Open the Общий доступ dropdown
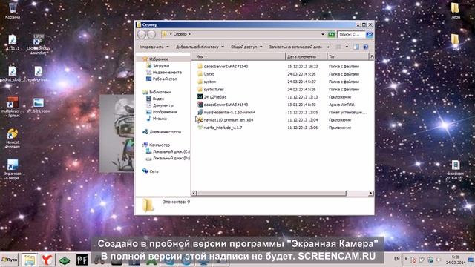This screenshot has height=267, width=475. point(246,47)
